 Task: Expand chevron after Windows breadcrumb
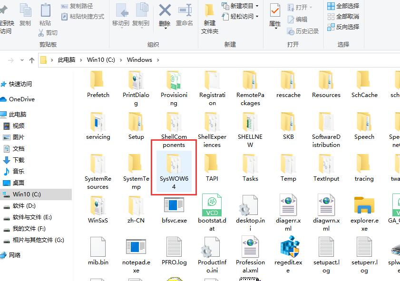[158, 60]
